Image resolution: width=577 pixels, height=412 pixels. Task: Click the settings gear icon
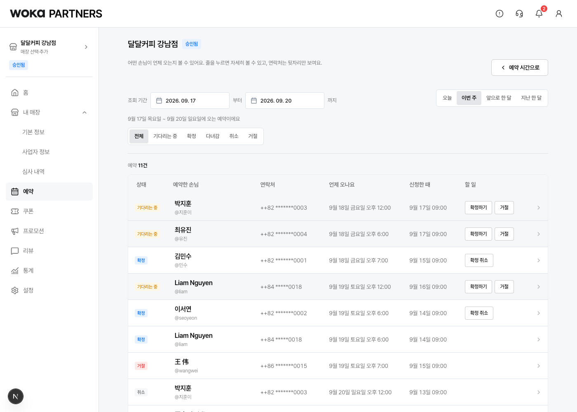pyautogui.click(x=15, y=290)
